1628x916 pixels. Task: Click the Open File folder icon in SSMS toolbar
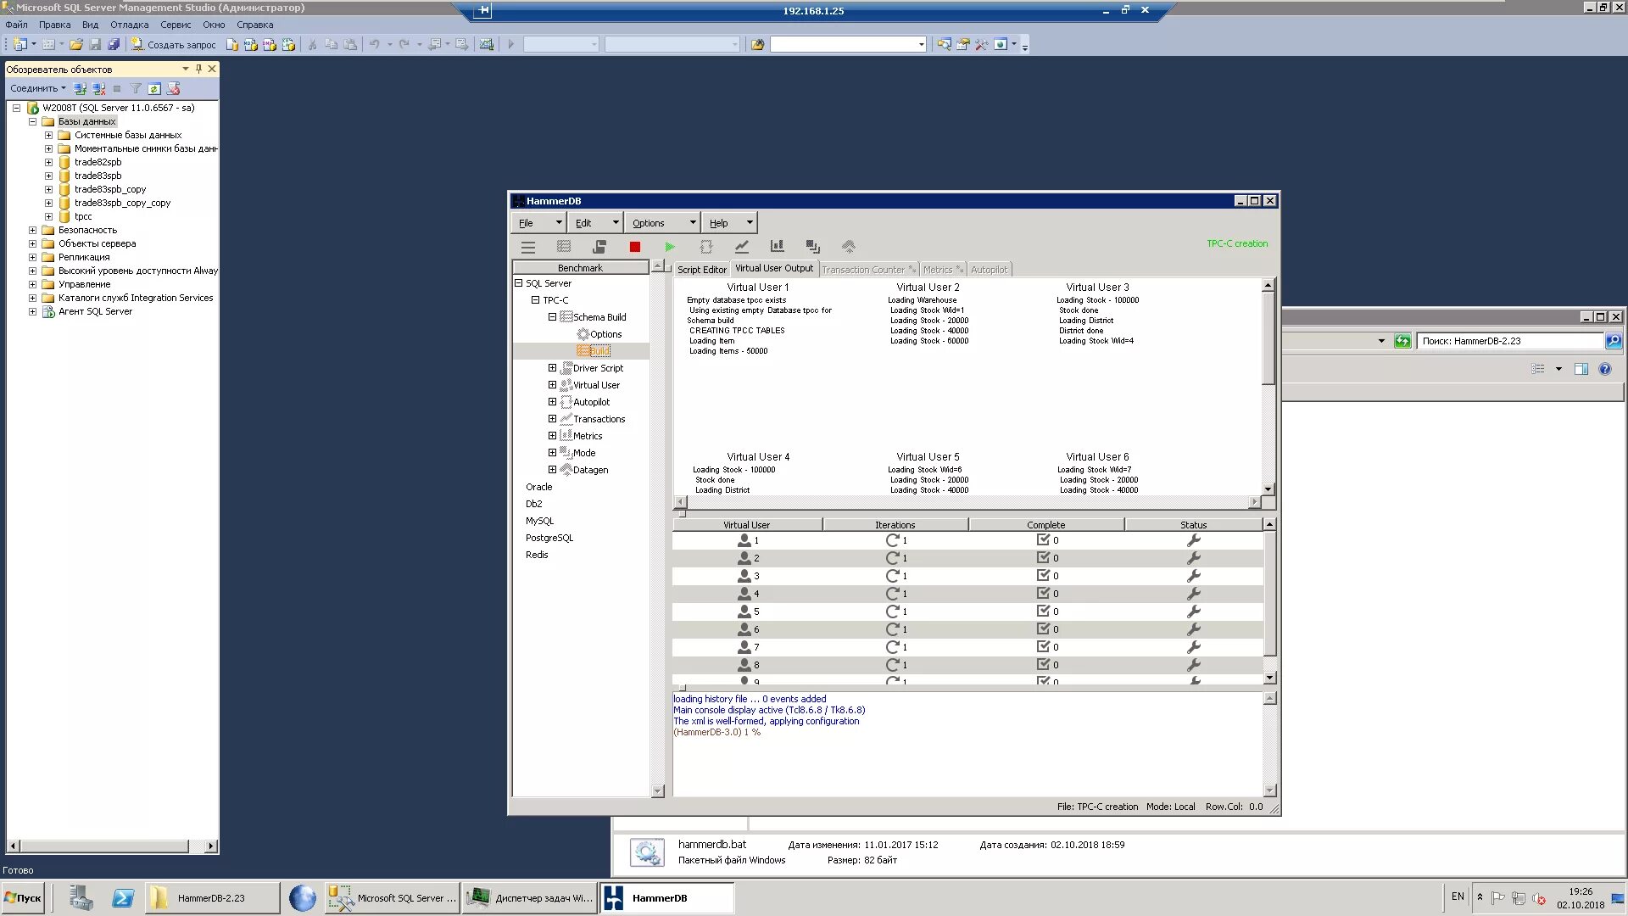76,44
